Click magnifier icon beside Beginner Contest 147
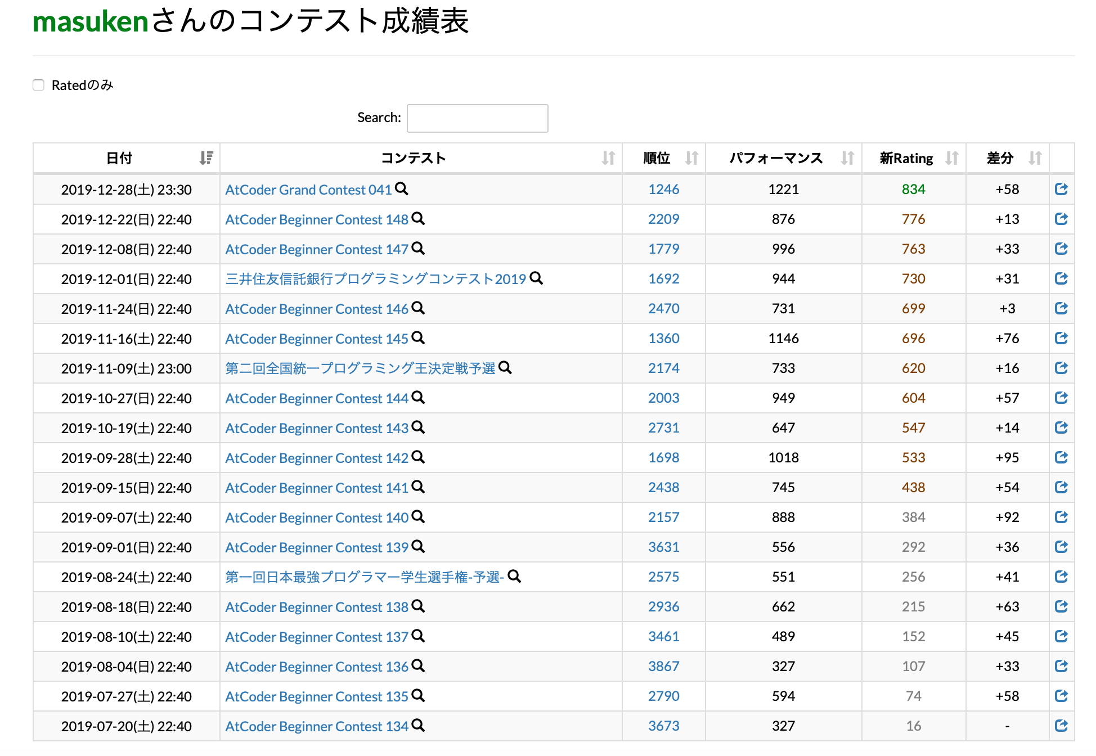1096x756 pixels. tap(418, 248)
